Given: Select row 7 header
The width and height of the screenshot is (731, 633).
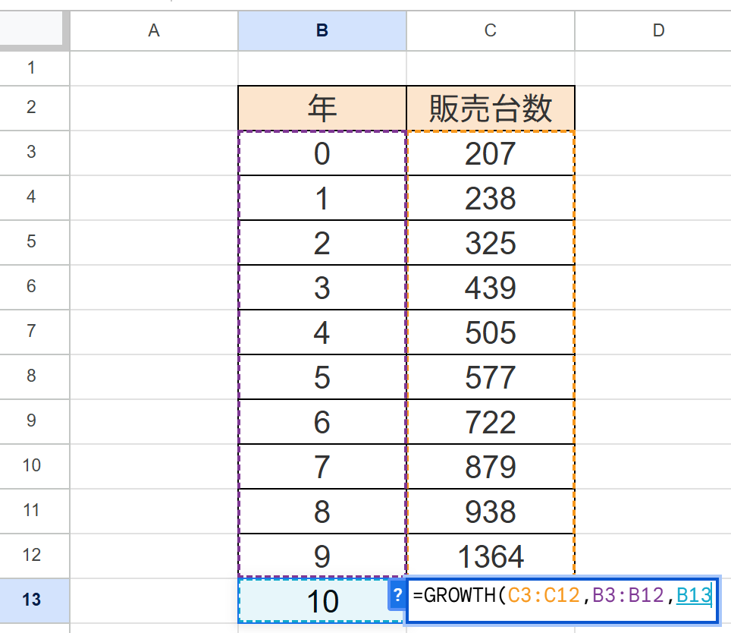Looking at the screenshot, I should (x=31, y=331).
